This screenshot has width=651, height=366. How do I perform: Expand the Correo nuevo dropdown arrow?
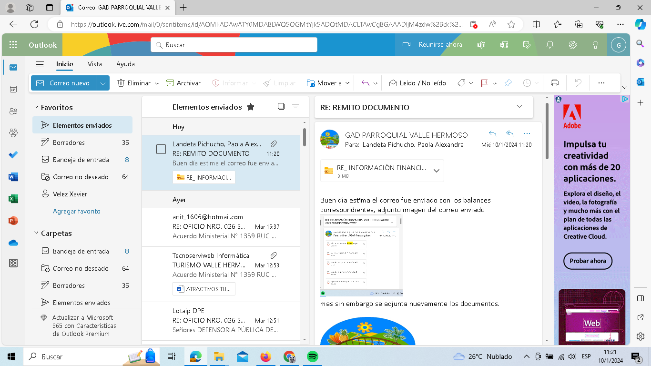[x=103, y=83]
